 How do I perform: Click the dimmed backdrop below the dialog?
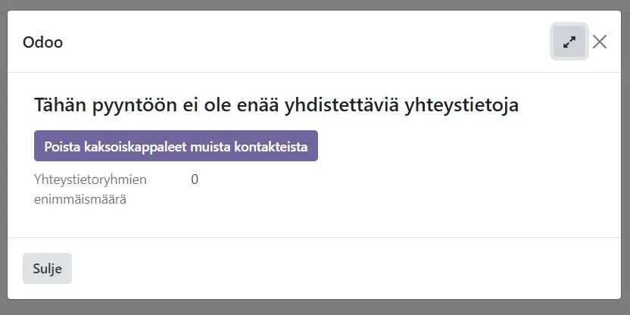click(x=315, y=307)
